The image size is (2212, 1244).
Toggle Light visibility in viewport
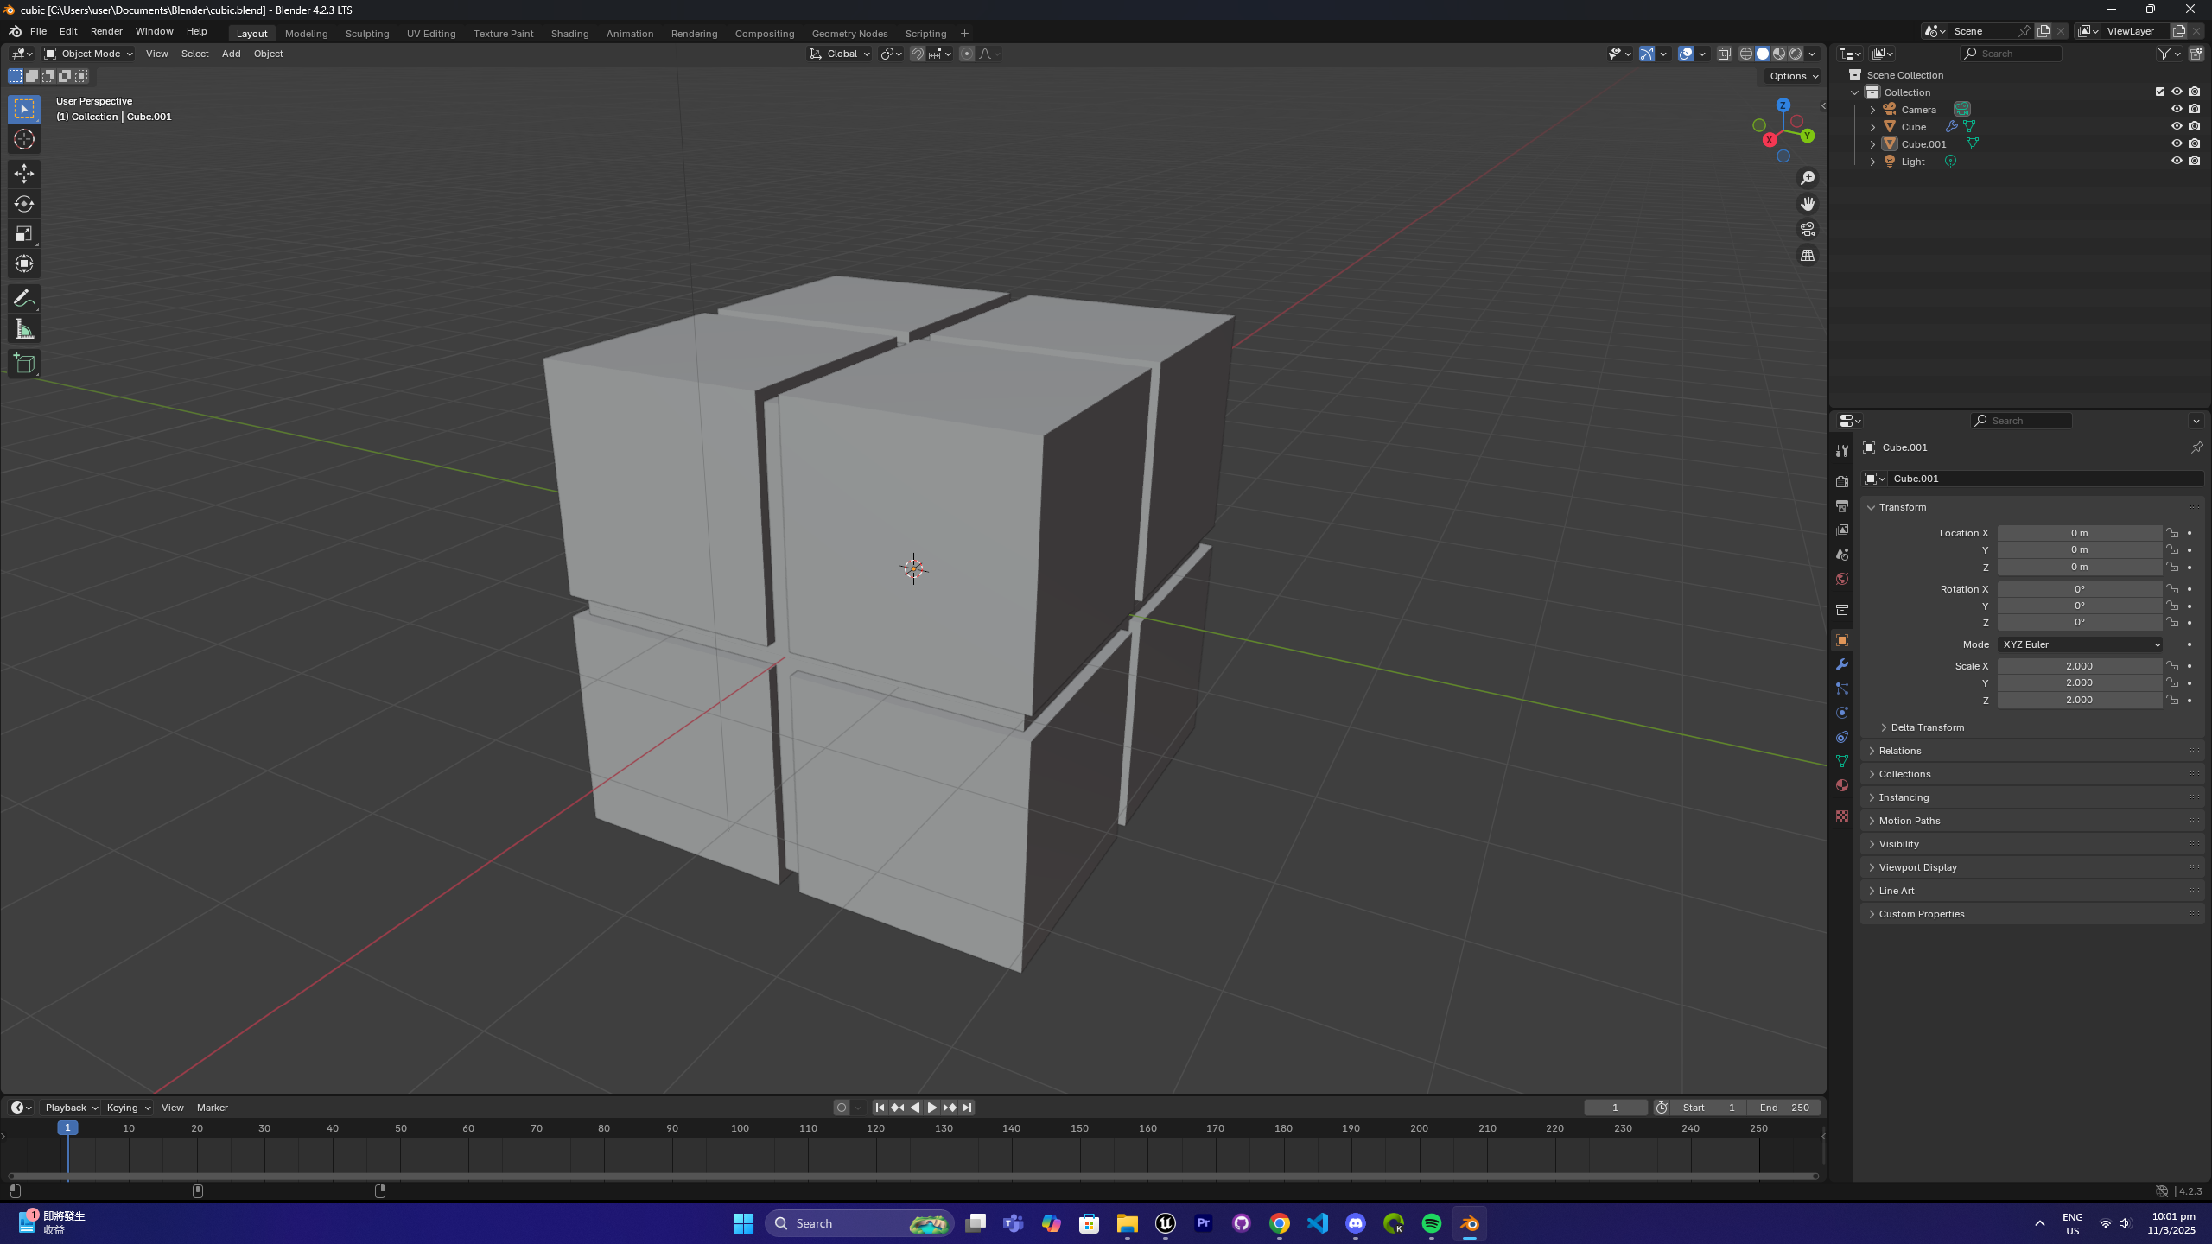[x=2177, y=161]
